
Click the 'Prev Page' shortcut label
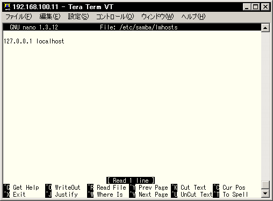click(153, 188)
